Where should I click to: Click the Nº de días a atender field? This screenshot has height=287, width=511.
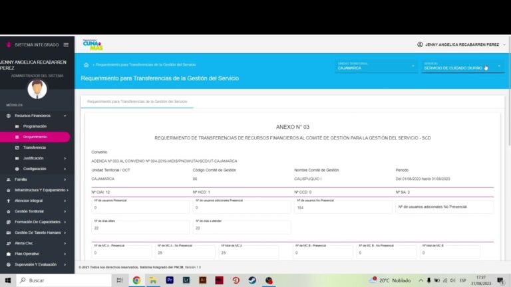(242, 226)
